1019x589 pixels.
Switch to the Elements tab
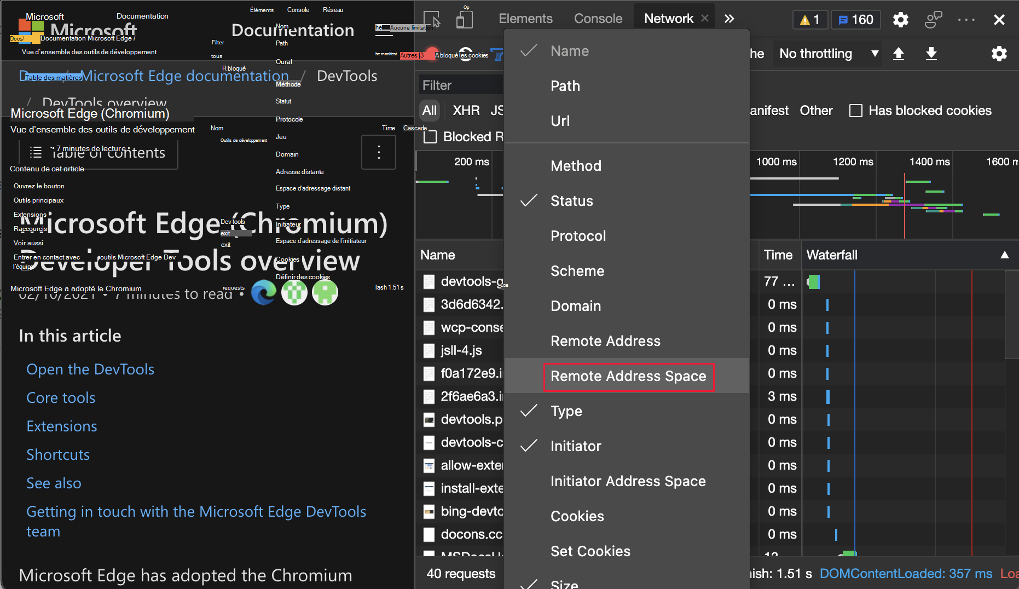click(x=525, y=18)
